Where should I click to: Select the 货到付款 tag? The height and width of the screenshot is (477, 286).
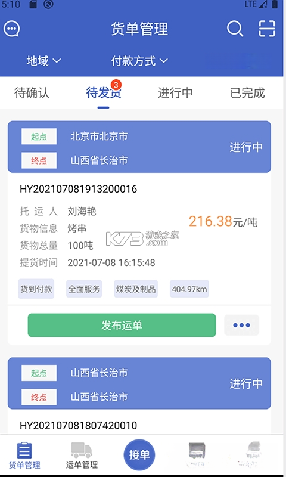(36, 289)
